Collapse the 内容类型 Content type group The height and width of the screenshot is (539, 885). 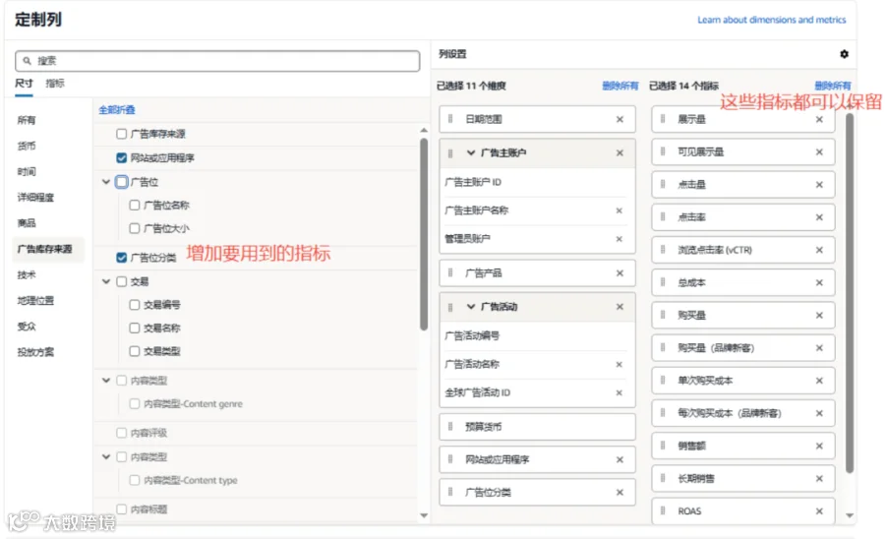click(x=106, y=456)
